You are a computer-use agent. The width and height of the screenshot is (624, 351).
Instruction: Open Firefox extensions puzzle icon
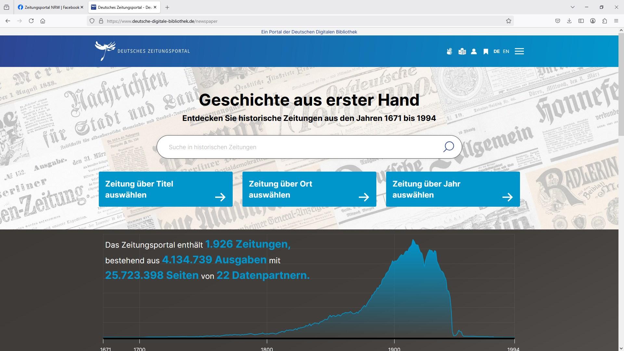[x=604, y=21]
